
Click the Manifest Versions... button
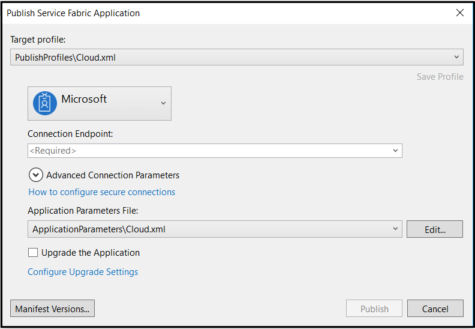pyautogui.click(x=52, y=309)
